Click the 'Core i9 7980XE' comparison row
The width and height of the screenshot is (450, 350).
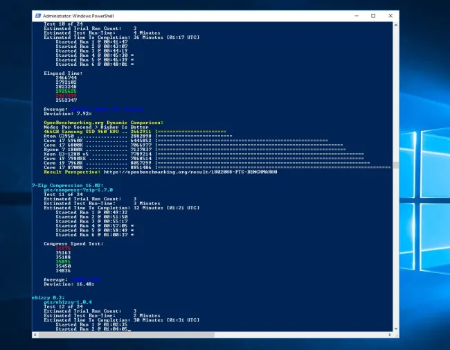204,158
